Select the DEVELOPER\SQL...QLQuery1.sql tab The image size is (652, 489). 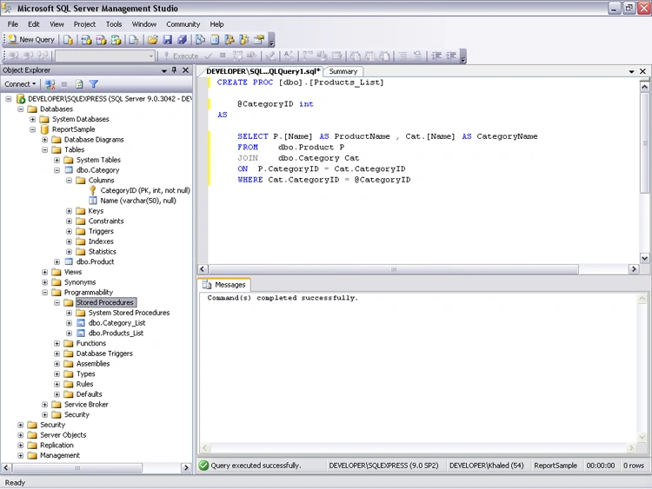click(x=263, y=71)
